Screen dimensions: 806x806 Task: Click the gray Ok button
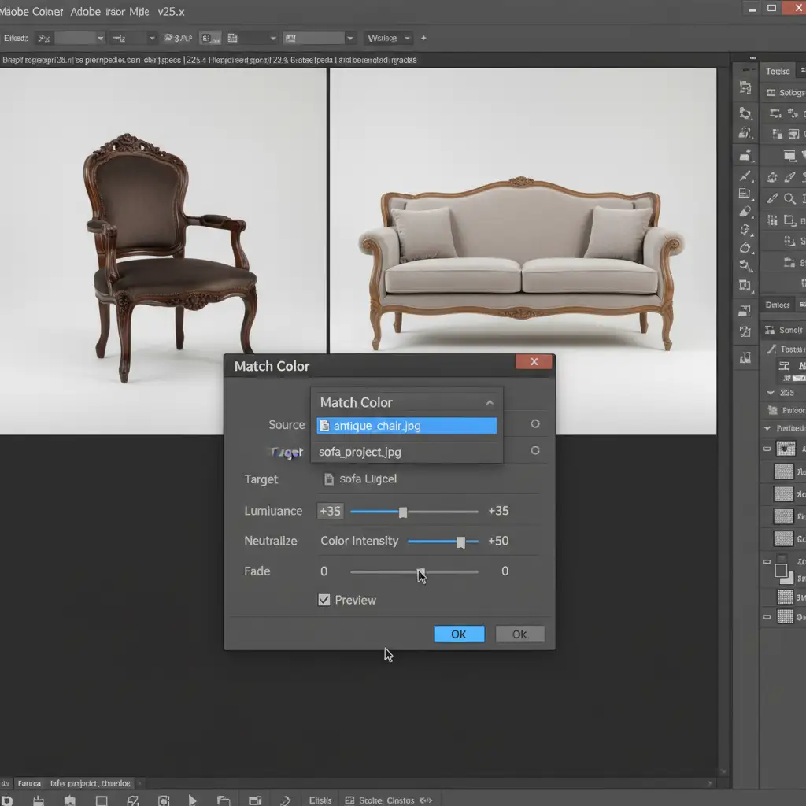tap(519, 634)
